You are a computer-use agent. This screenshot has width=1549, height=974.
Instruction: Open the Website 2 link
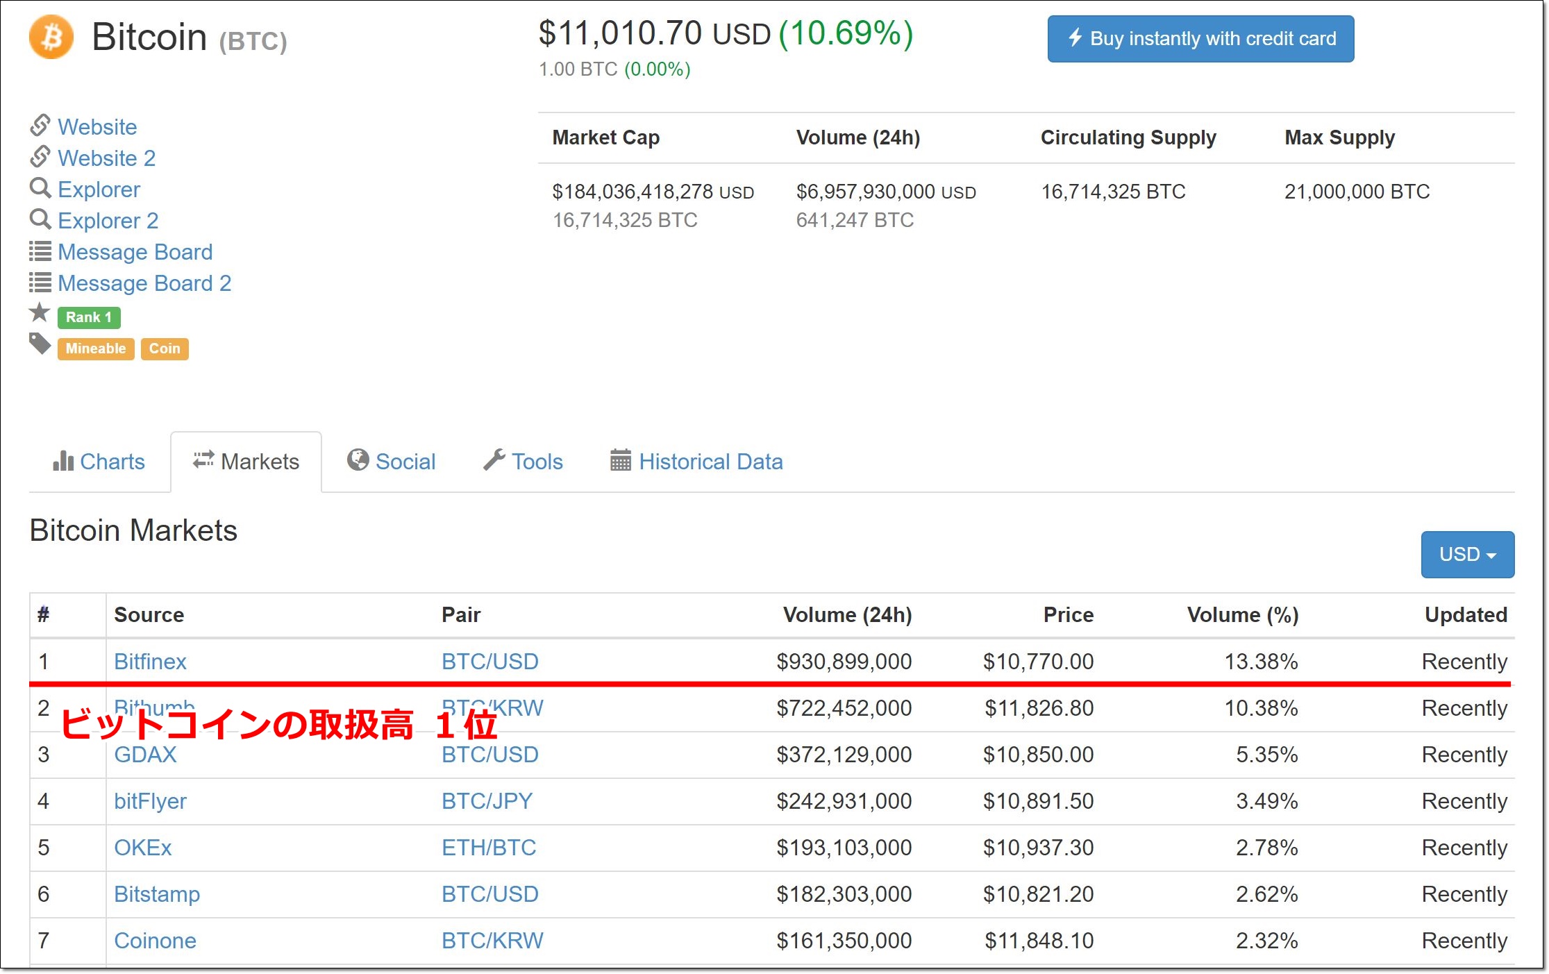tap(106, 158)
